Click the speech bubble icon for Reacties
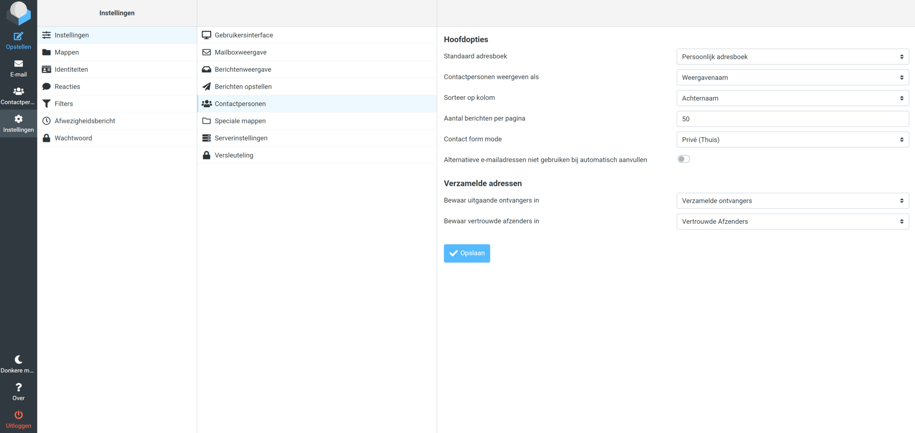 point(46,87)
